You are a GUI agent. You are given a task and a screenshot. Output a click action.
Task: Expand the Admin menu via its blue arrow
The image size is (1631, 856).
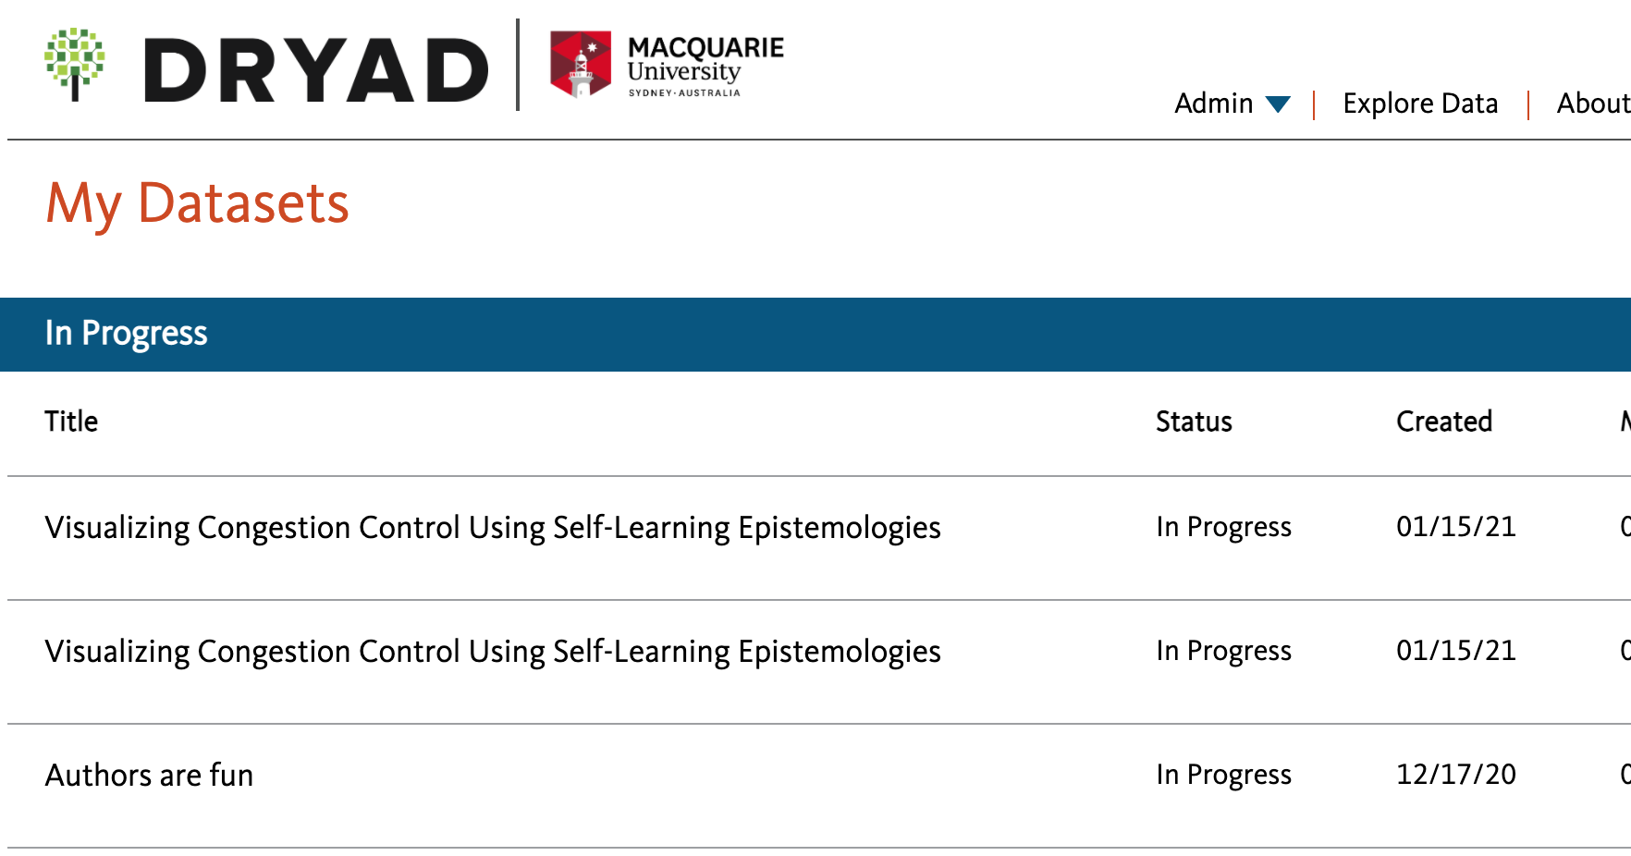(1281, 104)
